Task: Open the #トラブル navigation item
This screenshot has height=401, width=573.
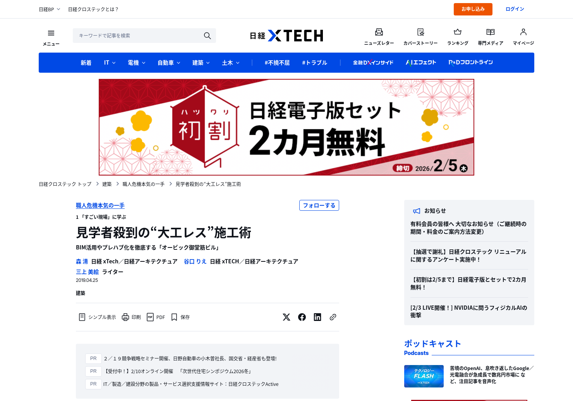Action: click(315, 63)
